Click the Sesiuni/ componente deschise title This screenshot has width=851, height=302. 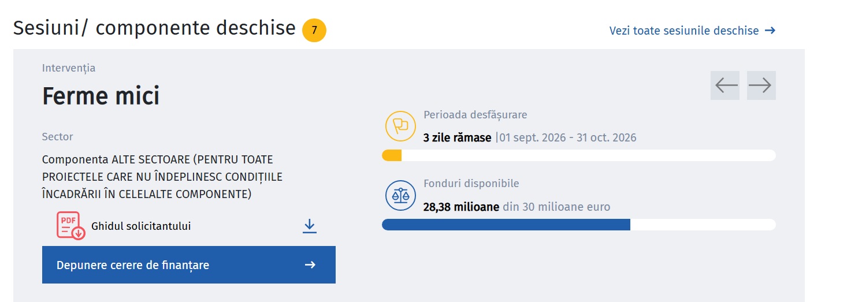pos(154,28)
